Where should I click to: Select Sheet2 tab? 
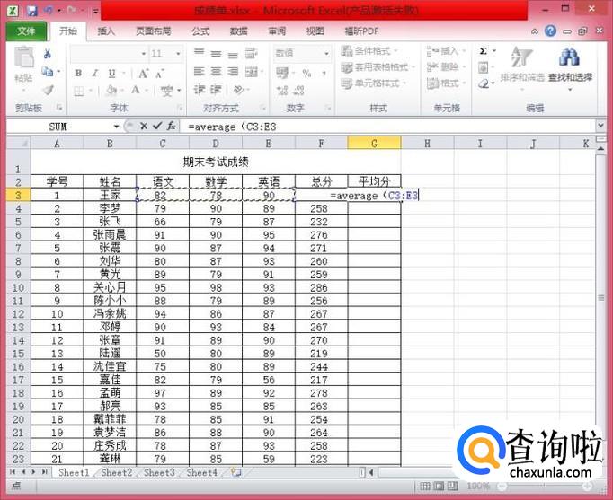(116, 473)
